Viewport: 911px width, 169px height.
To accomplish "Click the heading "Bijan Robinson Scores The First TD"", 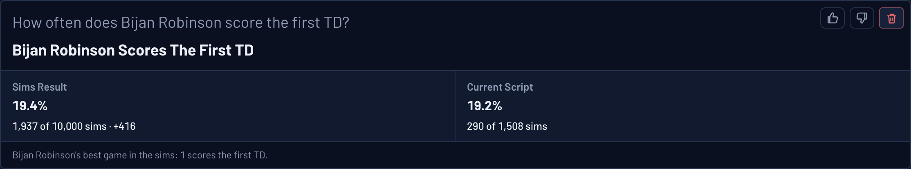I will [x=133, y=50].
